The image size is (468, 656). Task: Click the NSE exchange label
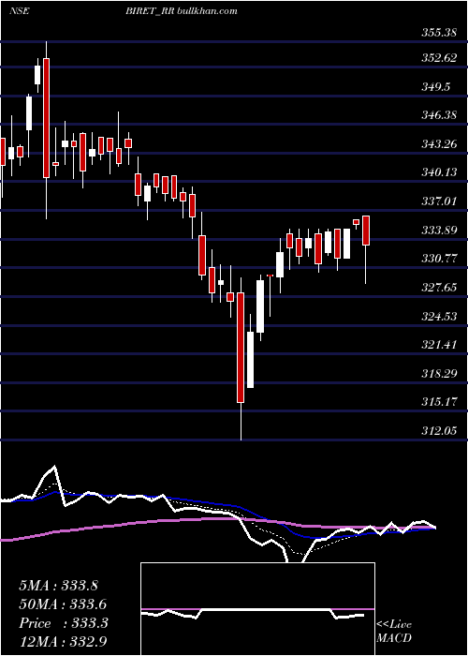(x=20, y=10)
